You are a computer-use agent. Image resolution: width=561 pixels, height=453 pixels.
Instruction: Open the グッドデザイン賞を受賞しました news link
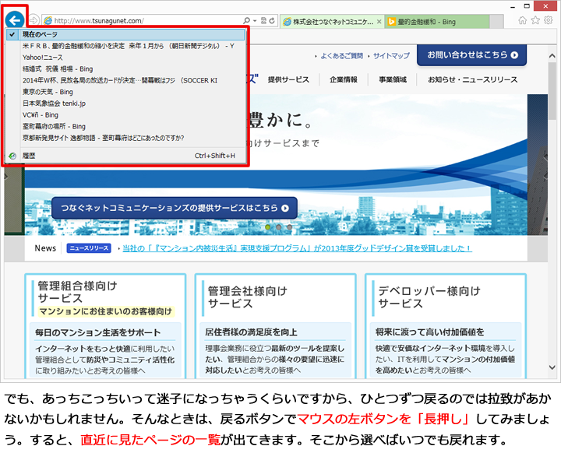coord(298,248)
